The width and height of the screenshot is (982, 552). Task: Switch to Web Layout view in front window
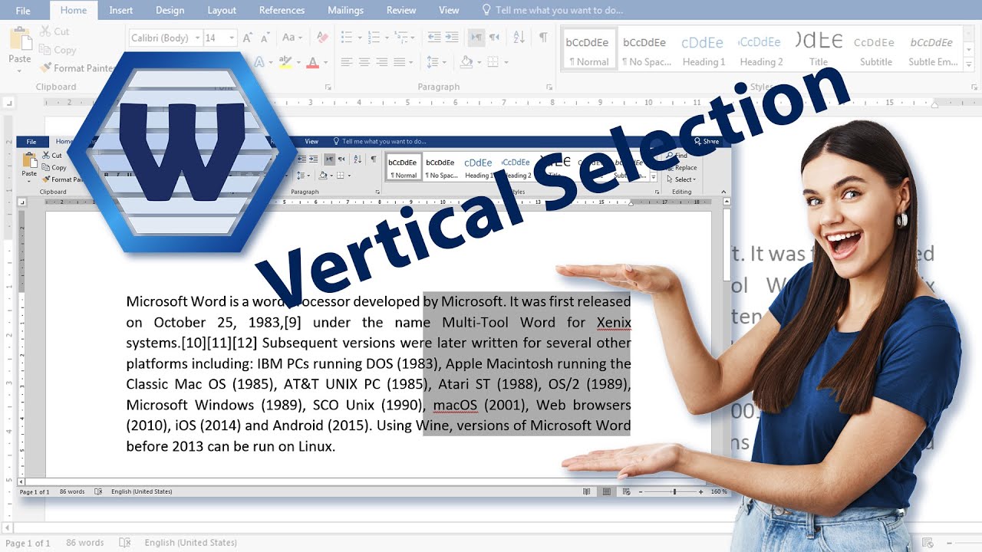[x=626, y=491]
